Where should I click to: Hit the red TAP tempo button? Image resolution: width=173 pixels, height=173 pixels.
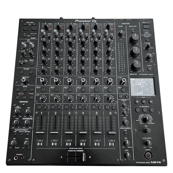pos(144,102)
